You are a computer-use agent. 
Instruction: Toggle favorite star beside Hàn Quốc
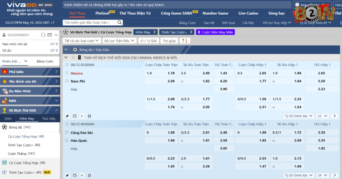click(x=67, y=140)
